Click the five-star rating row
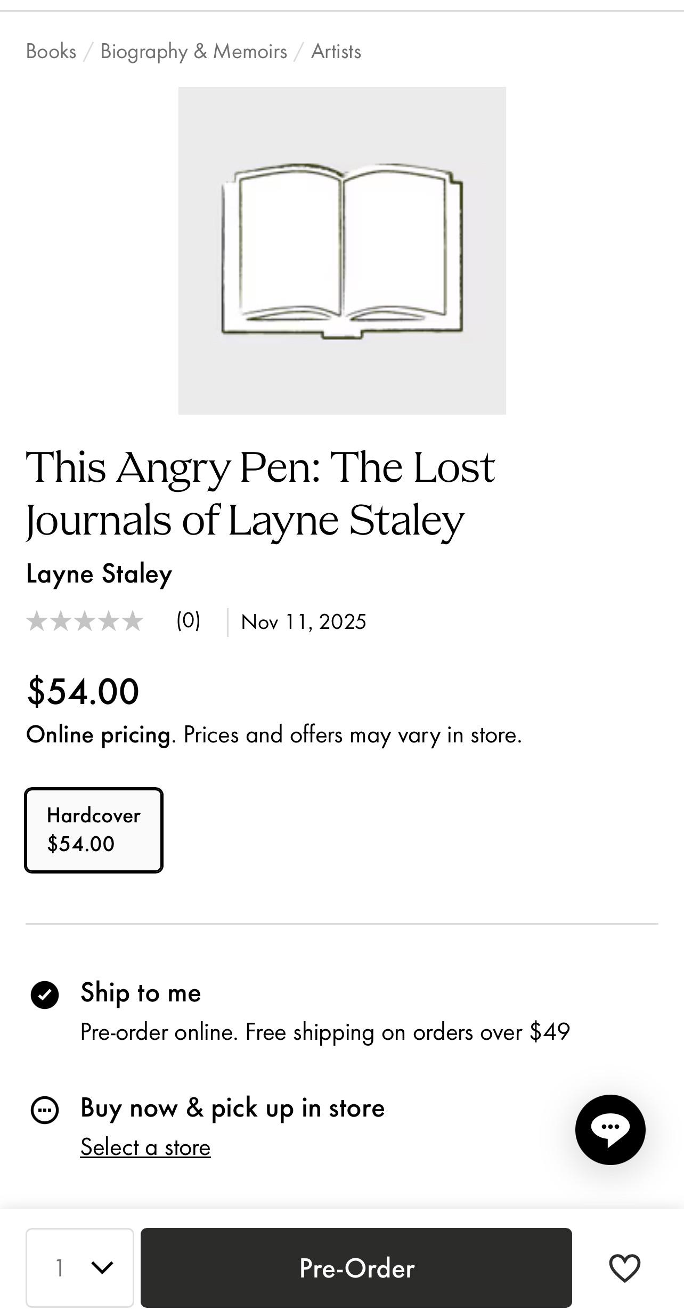 tap(85, 621)
